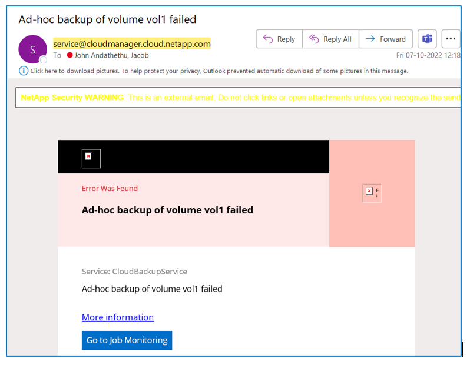Click the "Service: CloudBackupService" line
Screen dimensions: 470x365
point(134,272)
